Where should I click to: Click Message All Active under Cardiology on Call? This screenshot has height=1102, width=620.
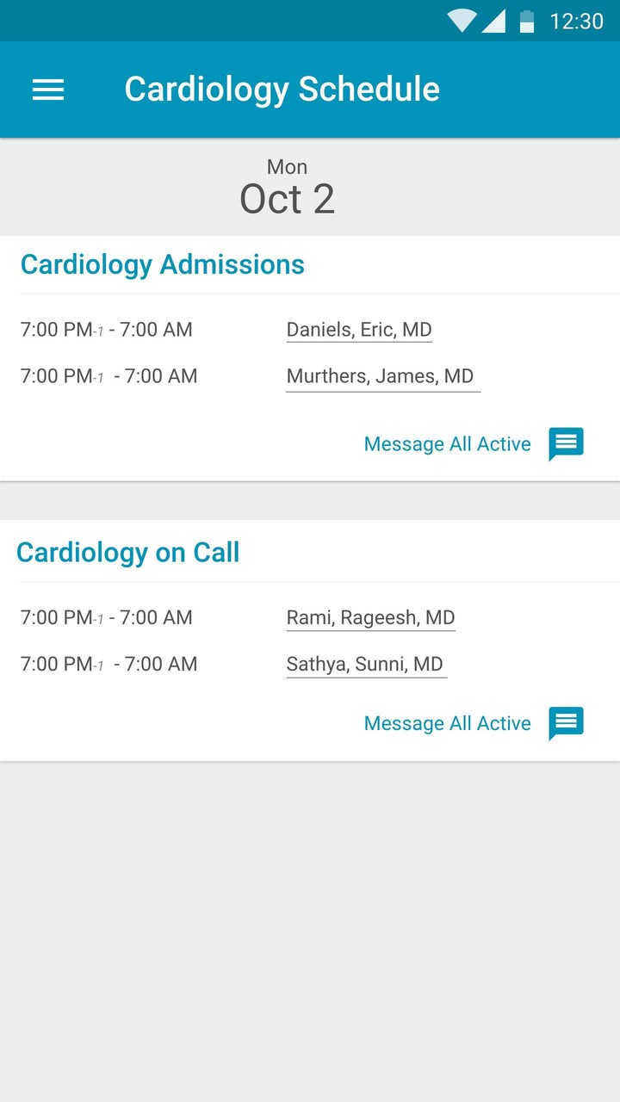[x=447, y=724]
